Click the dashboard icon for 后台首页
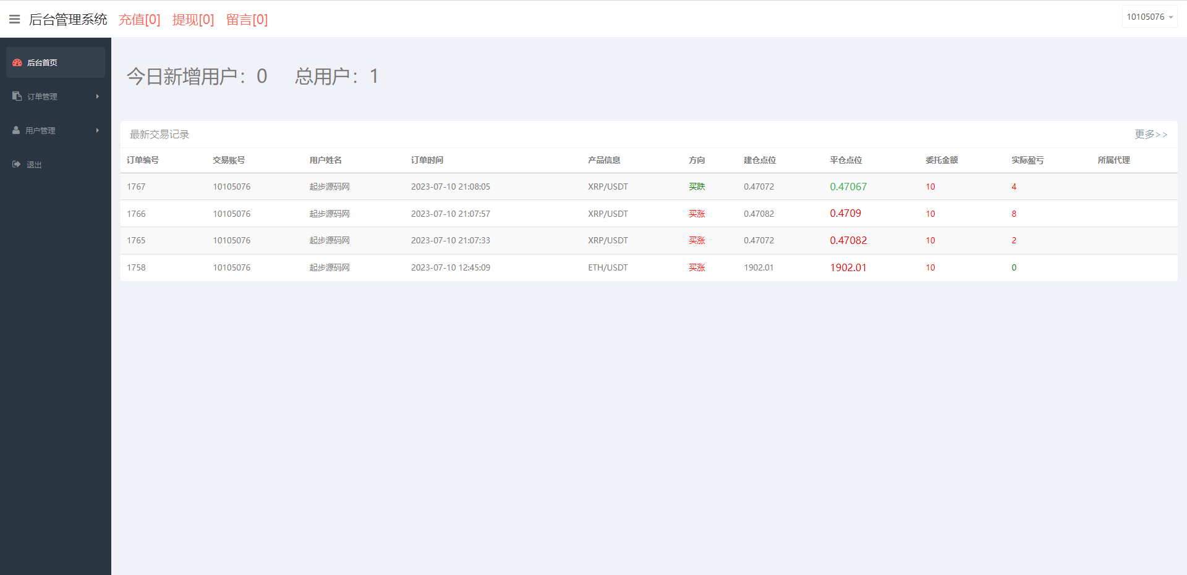The image size is (1187, 575). [17, 62]
